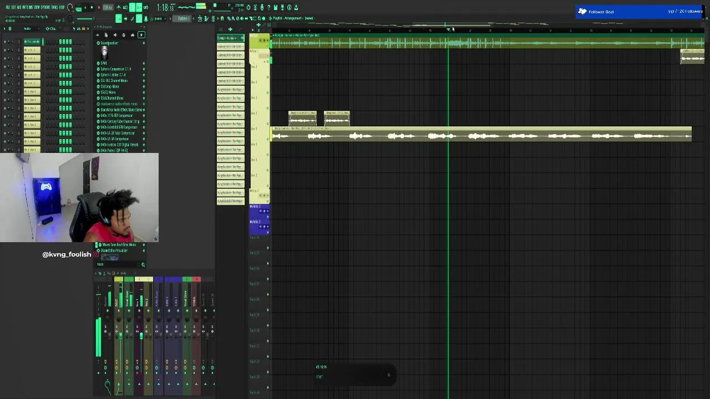Click the playhead marker on the timeline ruler
The image size is (710, 399).
pos(448,29)
